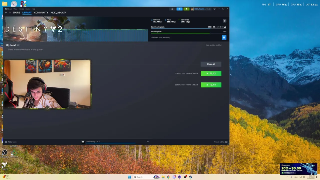
Task: Click 'Estimated 21:05 remaining' text
Action: pyautogui.click(x=160, y=38)
